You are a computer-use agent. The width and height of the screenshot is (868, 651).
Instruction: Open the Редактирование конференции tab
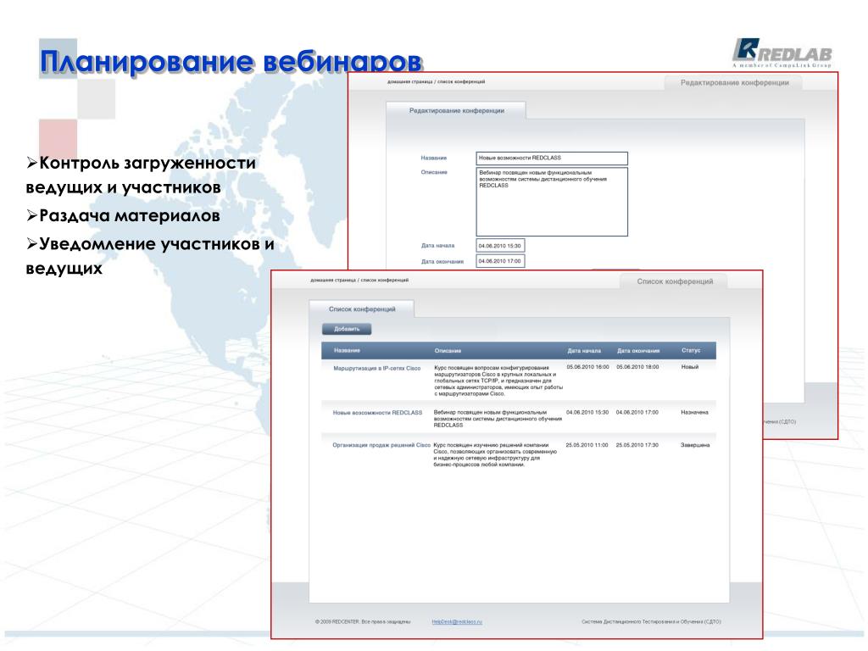(x=456, y=111)
